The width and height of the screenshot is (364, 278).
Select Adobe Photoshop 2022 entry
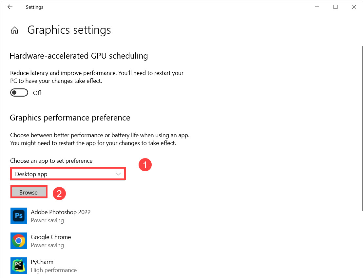(61, 212)
